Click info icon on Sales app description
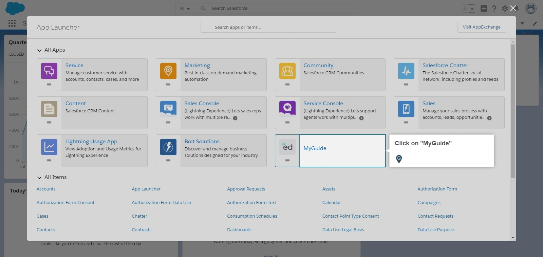Viewport: 543px width, 257px height. [x=489, y=118]
